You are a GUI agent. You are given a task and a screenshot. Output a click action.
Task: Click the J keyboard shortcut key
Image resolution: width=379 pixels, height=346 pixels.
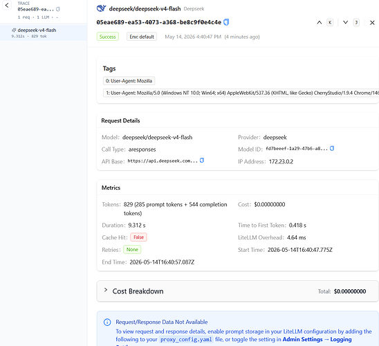(x=356, y=22)
